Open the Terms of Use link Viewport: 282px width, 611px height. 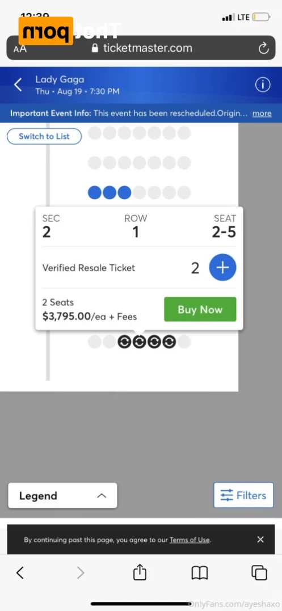click(x=190, y=540)
